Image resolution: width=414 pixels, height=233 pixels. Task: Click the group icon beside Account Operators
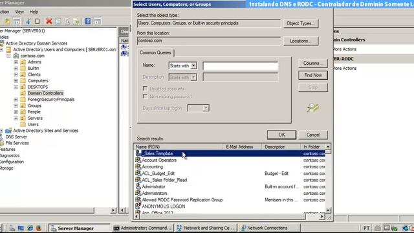(x=138, y=160)
